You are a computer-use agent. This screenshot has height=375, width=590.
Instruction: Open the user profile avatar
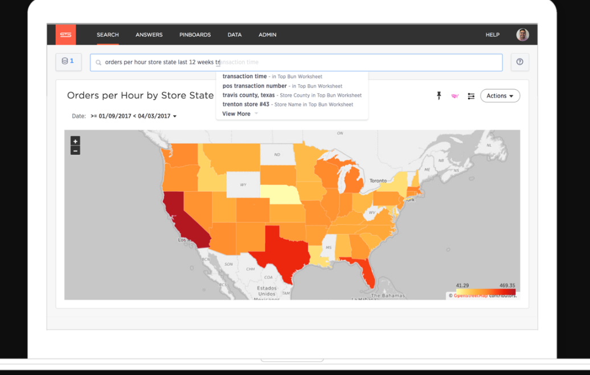[x=522, y=35]
